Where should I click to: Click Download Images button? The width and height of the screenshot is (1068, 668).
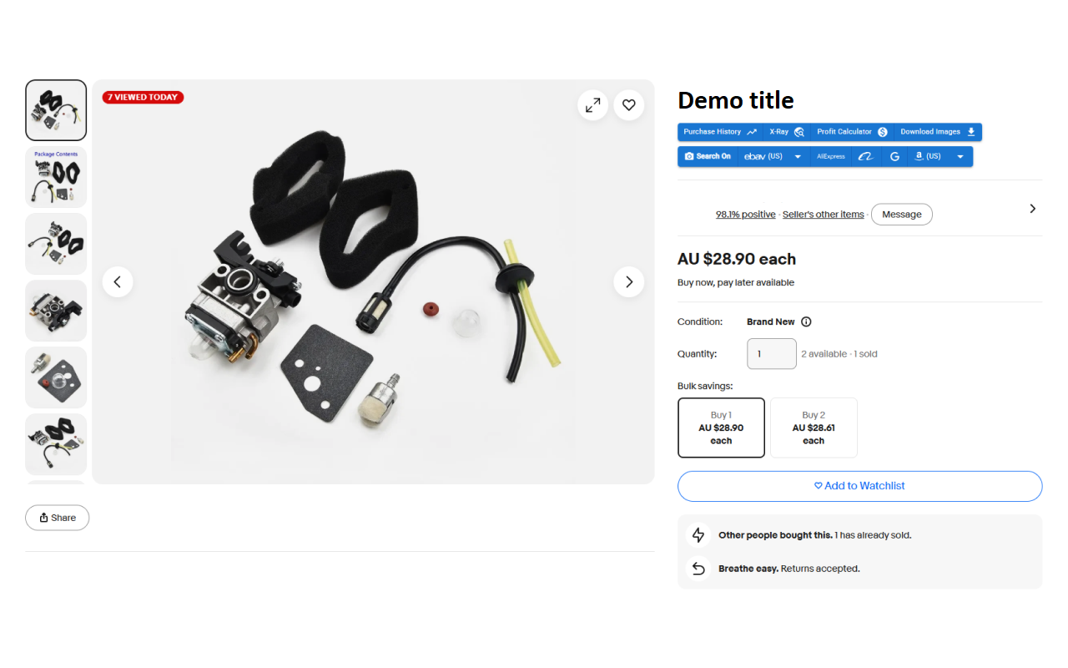(938, 132)
